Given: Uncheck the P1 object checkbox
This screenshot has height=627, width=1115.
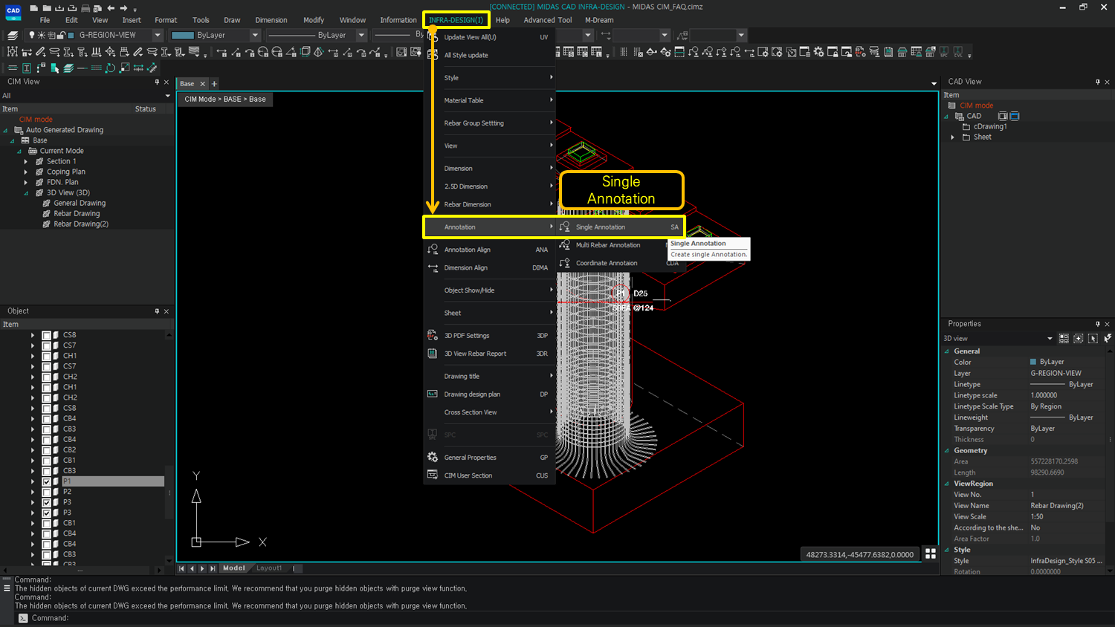Looking at the screenshot, I should pyautogui.click(x=46, y=481).
